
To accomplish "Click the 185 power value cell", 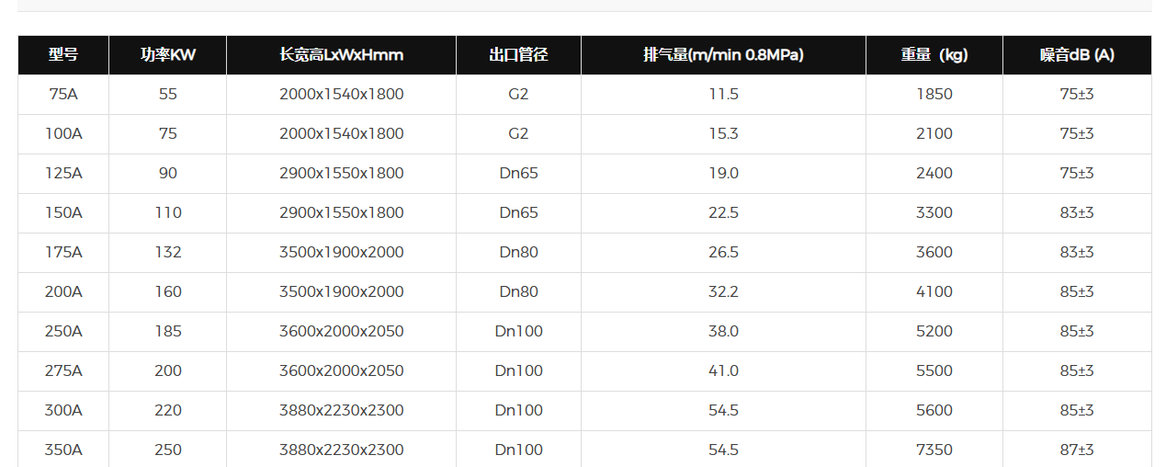I will click(x=168, y=332).
